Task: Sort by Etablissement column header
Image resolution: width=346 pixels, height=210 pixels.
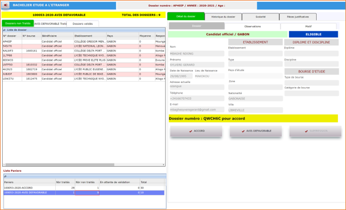Action: 90,36
